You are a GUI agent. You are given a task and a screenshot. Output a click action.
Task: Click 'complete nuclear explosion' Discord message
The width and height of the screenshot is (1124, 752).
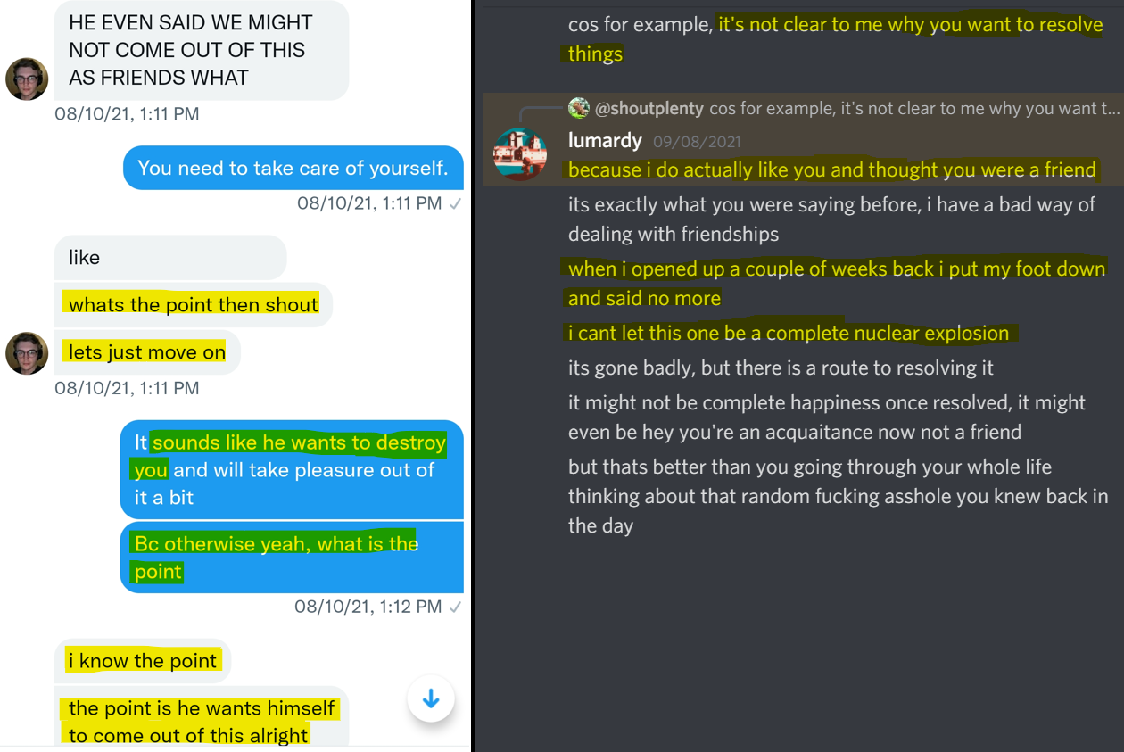pos(789,333)
